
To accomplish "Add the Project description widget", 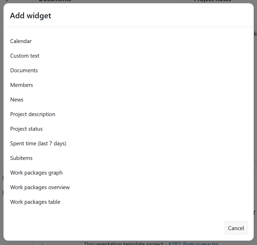I will (x=33, y=114).
